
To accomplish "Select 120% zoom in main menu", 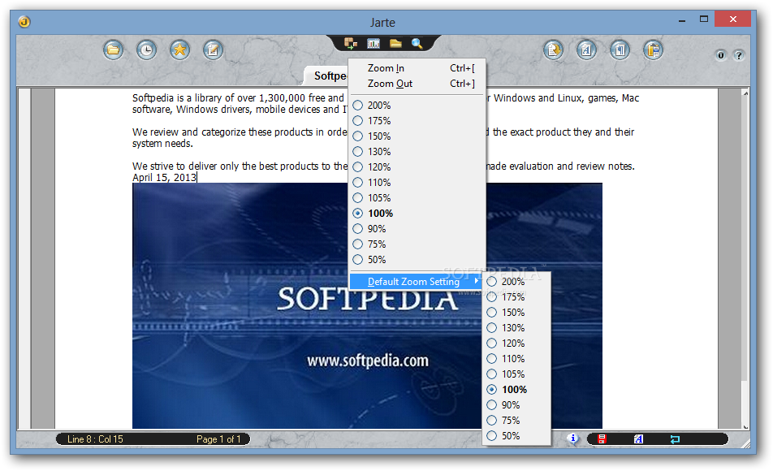I will [x=417, y=166].
